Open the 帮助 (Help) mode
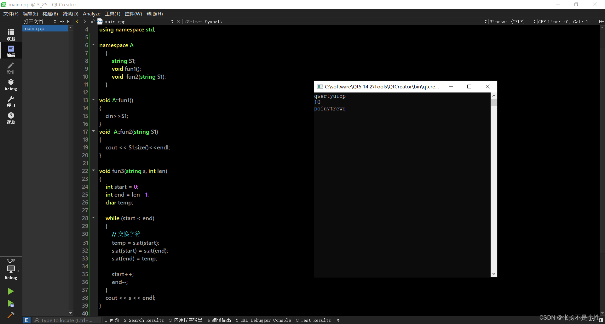Viewport: 605px width, 324px height. coord(11,118)
